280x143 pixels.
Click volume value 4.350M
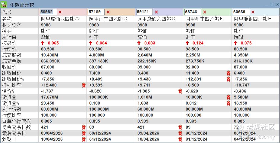[x=241, y=55]
